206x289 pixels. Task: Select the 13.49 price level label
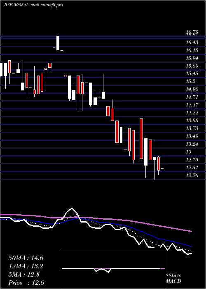click(x=192, y=136)
